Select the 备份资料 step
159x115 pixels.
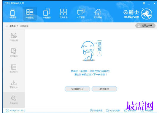coord(14,68)
